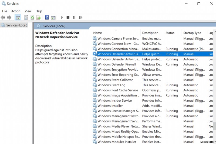Open the File menu
Image resolution: width=216 pixels, height=144 pixels.
5,11
